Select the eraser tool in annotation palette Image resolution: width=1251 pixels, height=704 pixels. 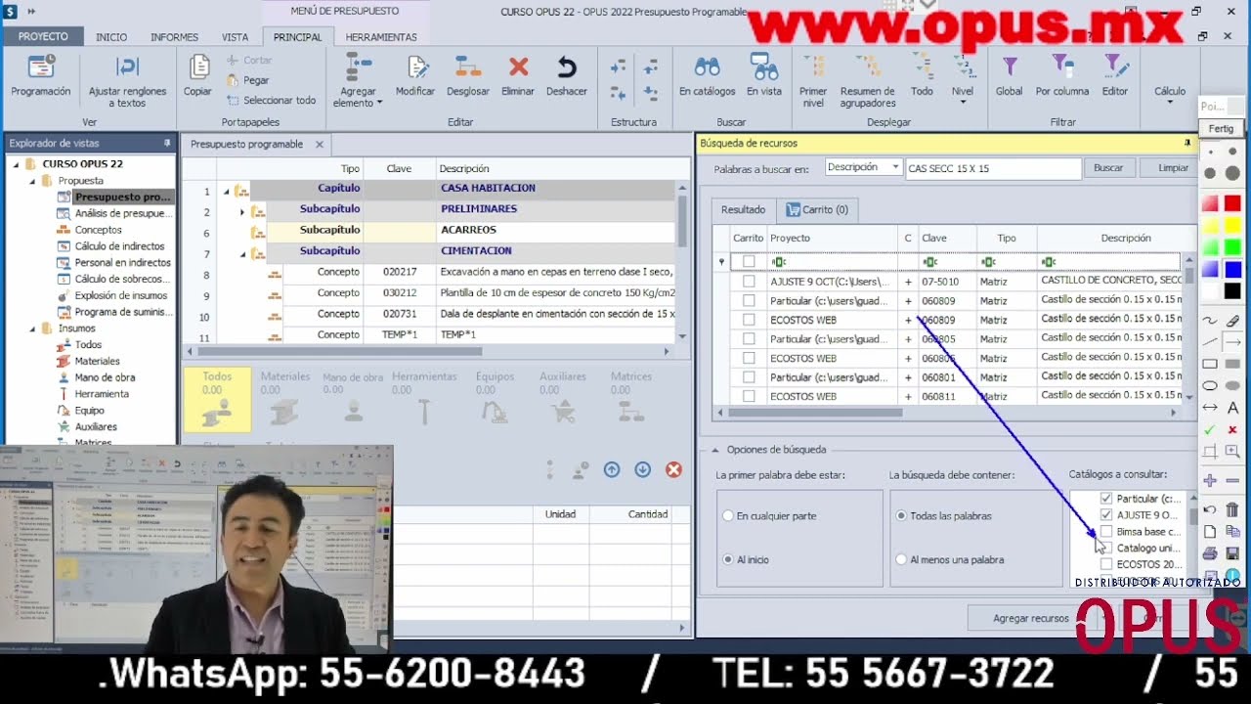(1232, 321)
